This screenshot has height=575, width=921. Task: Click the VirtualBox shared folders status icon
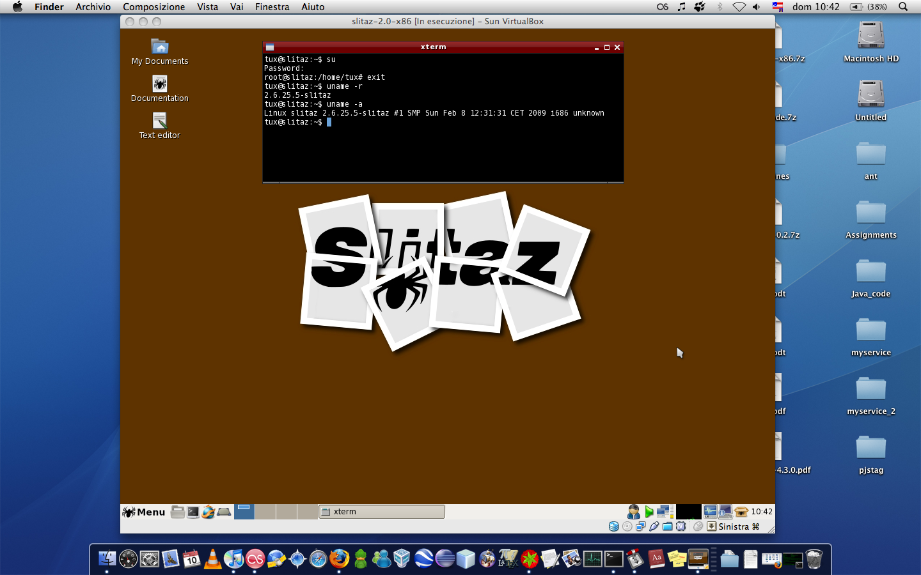pyautogui.click(x=667, y=526)
